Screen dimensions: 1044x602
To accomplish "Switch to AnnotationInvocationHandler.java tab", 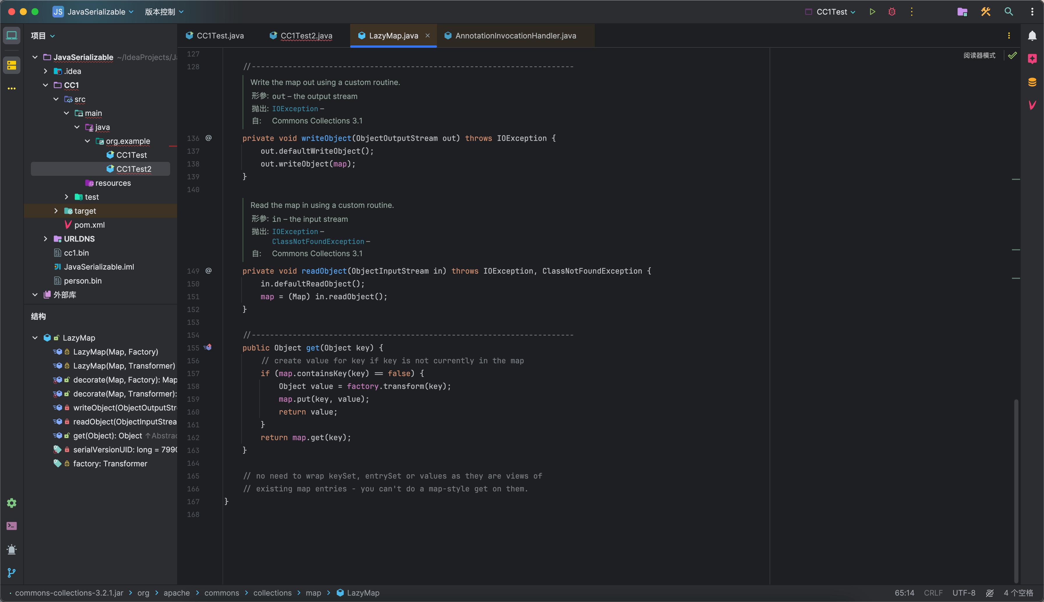I will pos(510,36).
